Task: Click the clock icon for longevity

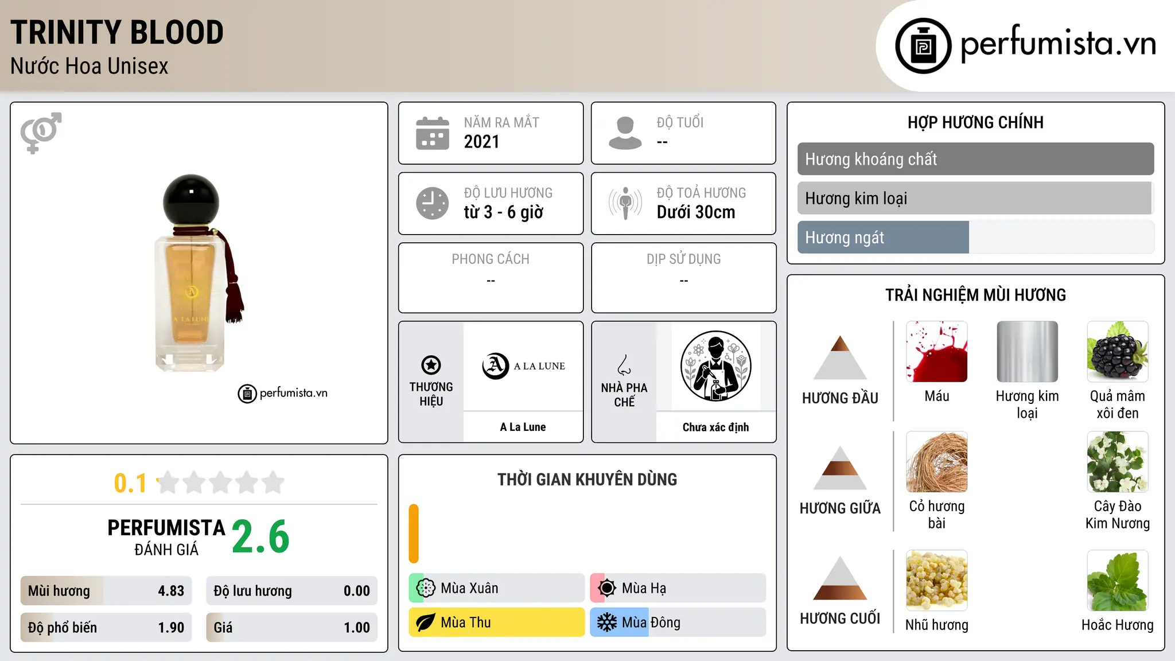Action: point(433,203)
